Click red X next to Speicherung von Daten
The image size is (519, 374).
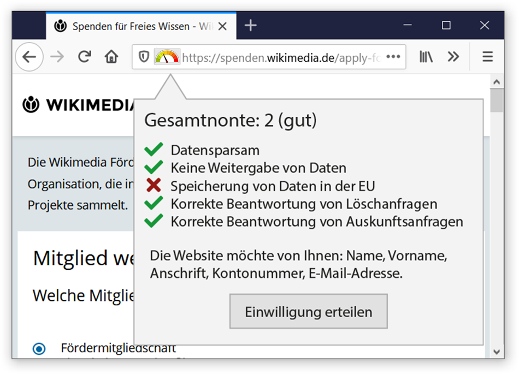point(154,186)
